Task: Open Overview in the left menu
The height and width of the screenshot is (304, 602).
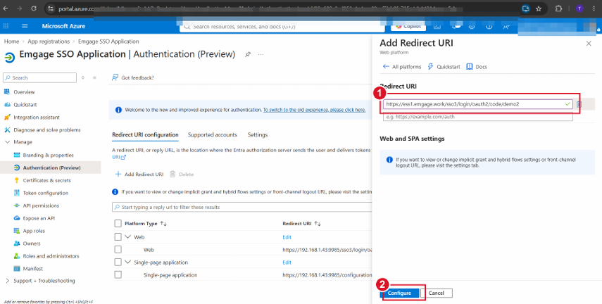Action: pyautogui.click(x=24, y=92)
